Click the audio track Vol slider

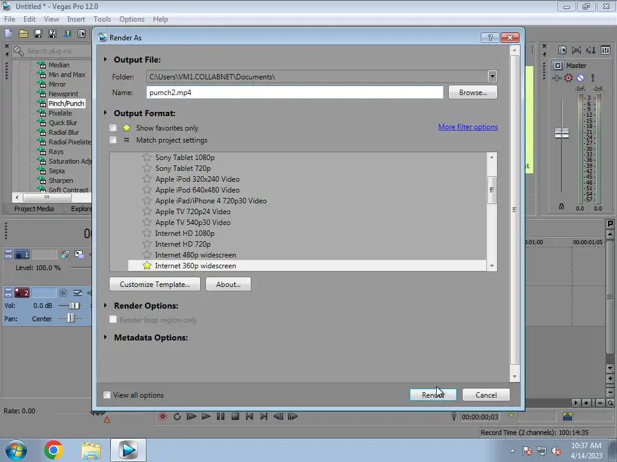tap(74, 306)
